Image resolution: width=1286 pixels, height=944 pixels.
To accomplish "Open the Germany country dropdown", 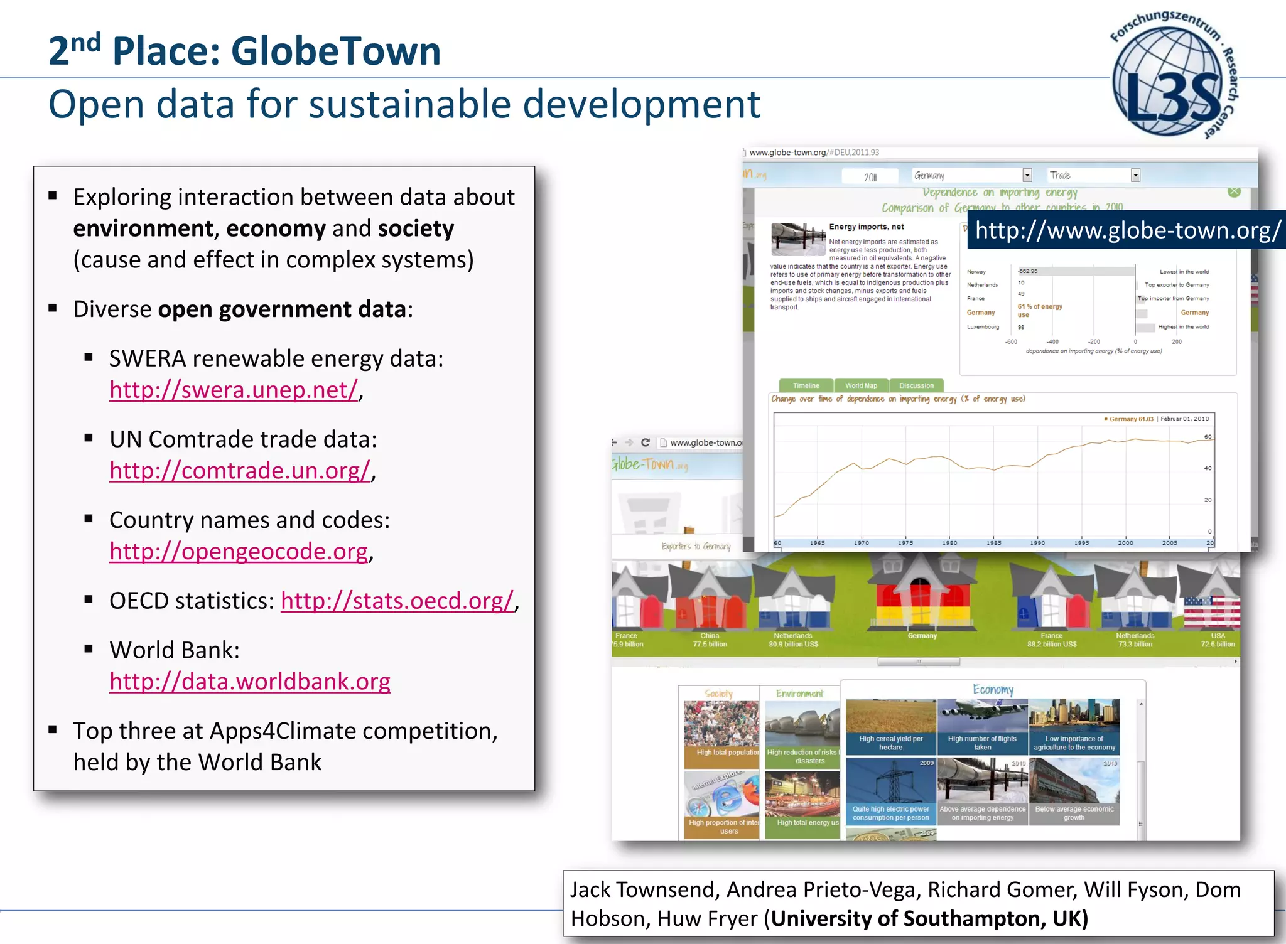I will click(971, 176).
